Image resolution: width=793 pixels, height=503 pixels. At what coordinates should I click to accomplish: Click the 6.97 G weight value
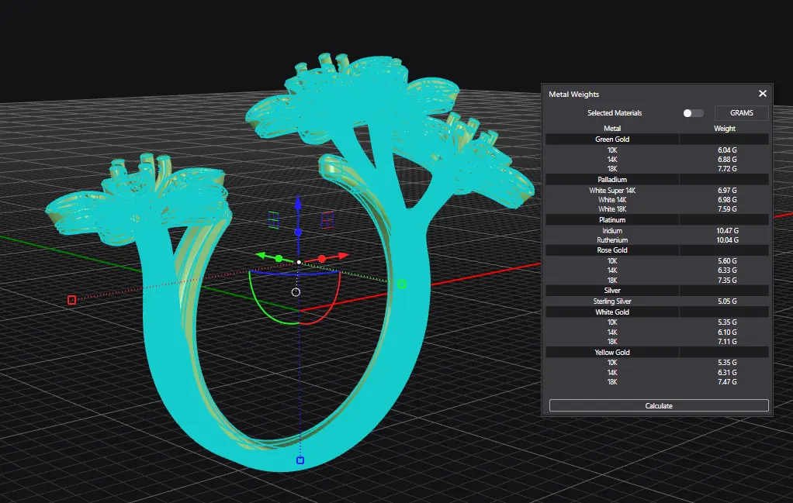727,191
